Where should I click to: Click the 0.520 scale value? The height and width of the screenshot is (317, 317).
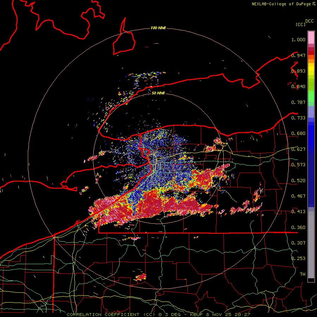[x=298, y=181]
